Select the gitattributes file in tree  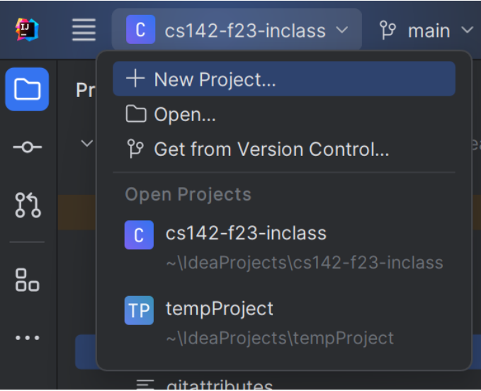[220, 385]
